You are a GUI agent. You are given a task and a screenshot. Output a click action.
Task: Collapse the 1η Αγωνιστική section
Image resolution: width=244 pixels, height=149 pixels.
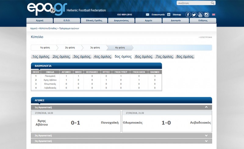tap(206, 107)
